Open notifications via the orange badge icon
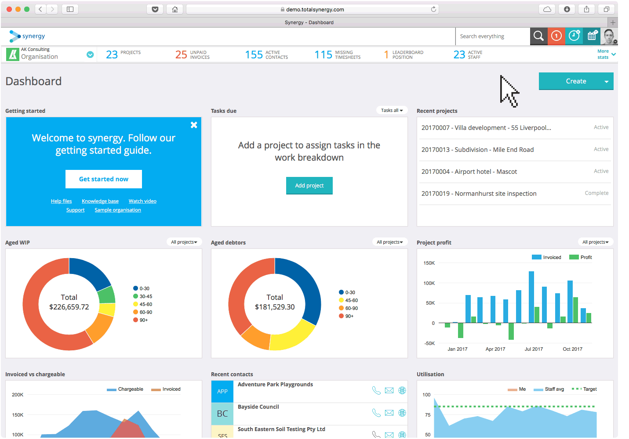629x439 pixels. [556, 36]
